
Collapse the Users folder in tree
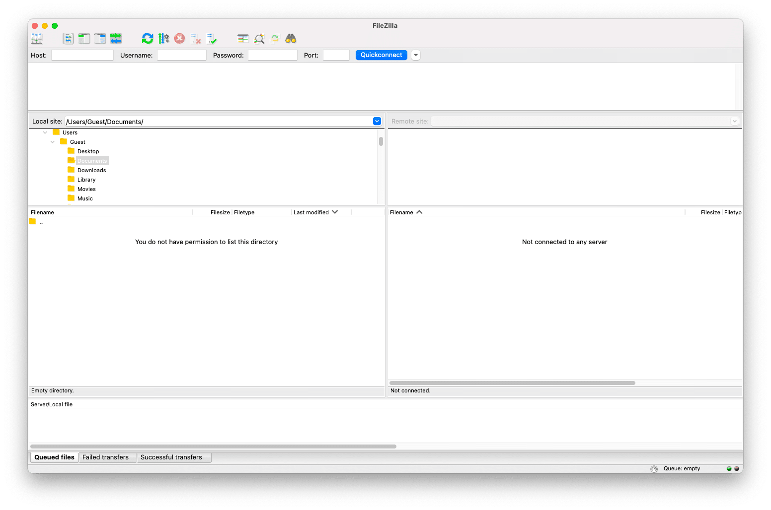pyautogui.click(x=45, y=132)
